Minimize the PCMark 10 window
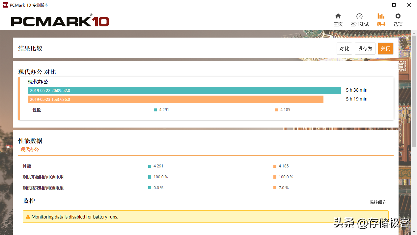Screen dimensions: 417x235 [379, 5]
